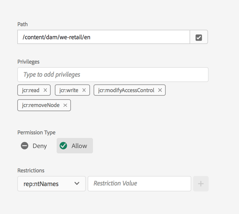239x214 pixels.
Task: Click the /content/dam/we-retail/en path field
Action: coord(104,37)
